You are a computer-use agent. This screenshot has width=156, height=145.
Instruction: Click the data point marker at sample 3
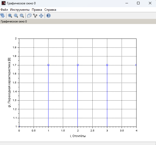(x=107, y=65)
